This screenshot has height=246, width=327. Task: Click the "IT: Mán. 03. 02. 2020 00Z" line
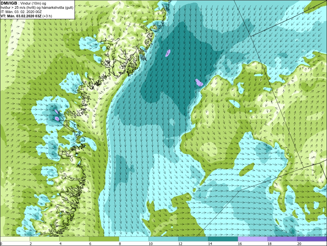pos(21,12)
